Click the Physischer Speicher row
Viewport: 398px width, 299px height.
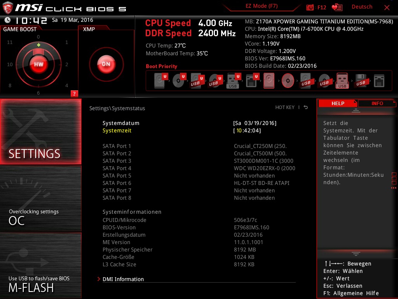[x=179, y=250]
